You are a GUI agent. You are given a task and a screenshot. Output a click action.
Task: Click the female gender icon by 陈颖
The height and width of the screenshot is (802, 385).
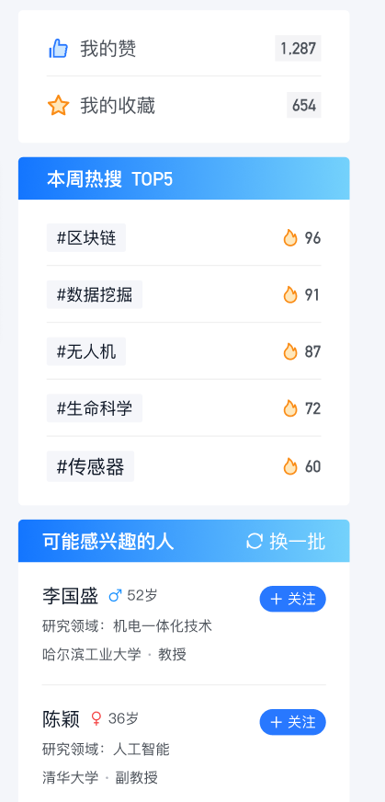(x=96, y=718)
